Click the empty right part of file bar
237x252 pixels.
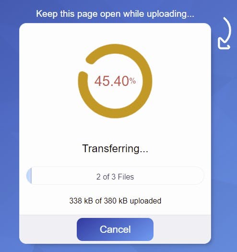click(169, 176)
